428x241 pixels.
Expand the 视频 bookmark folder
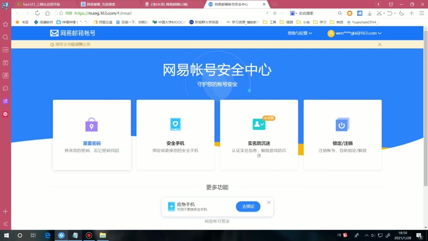click(x=286, y=22)
